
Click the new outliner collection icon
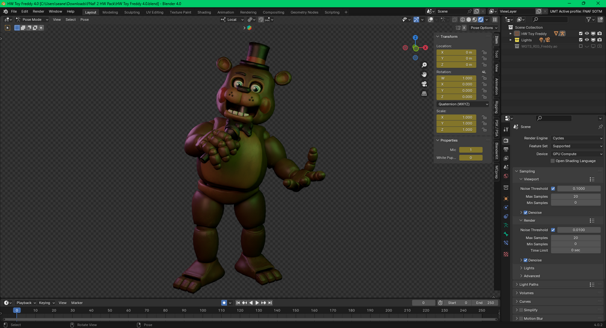pos(600,19)
